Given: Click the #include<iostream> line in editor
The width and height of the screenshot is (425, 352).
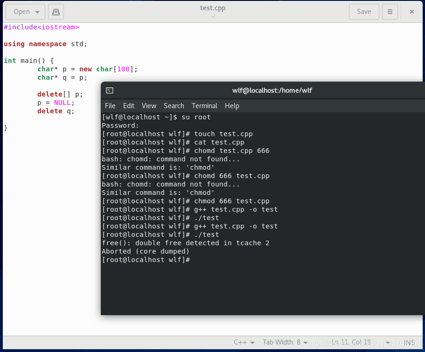Looking at the screenshot, I should tap(41, 27).
